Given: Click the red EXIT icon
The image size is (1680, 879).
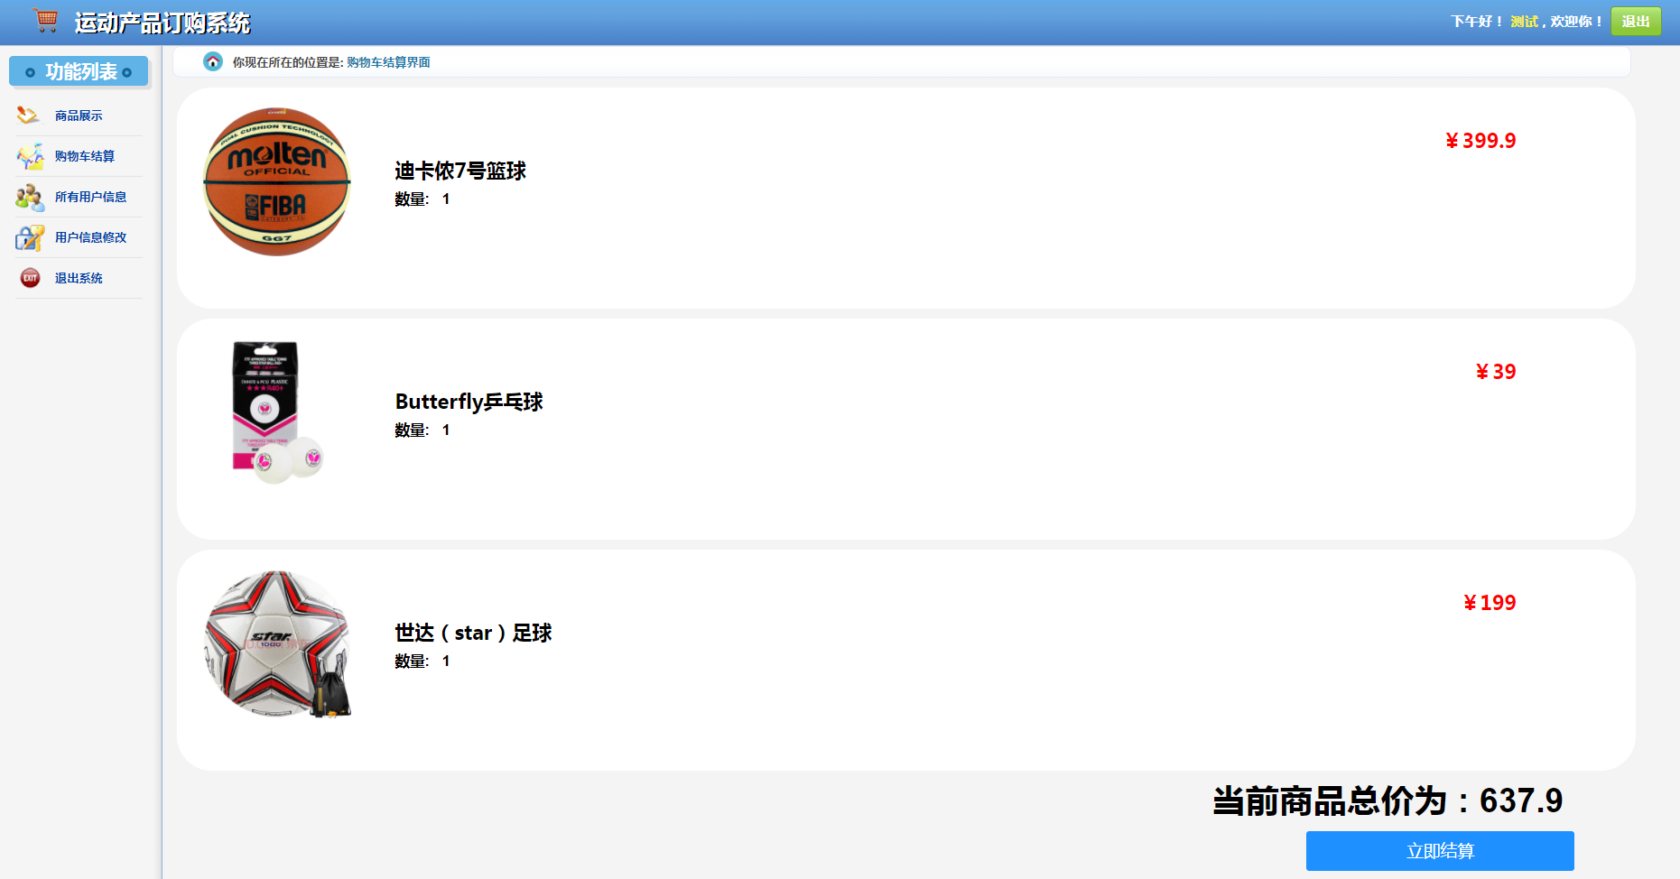Looking at the screenshot, I should click(x=30, y=278).
